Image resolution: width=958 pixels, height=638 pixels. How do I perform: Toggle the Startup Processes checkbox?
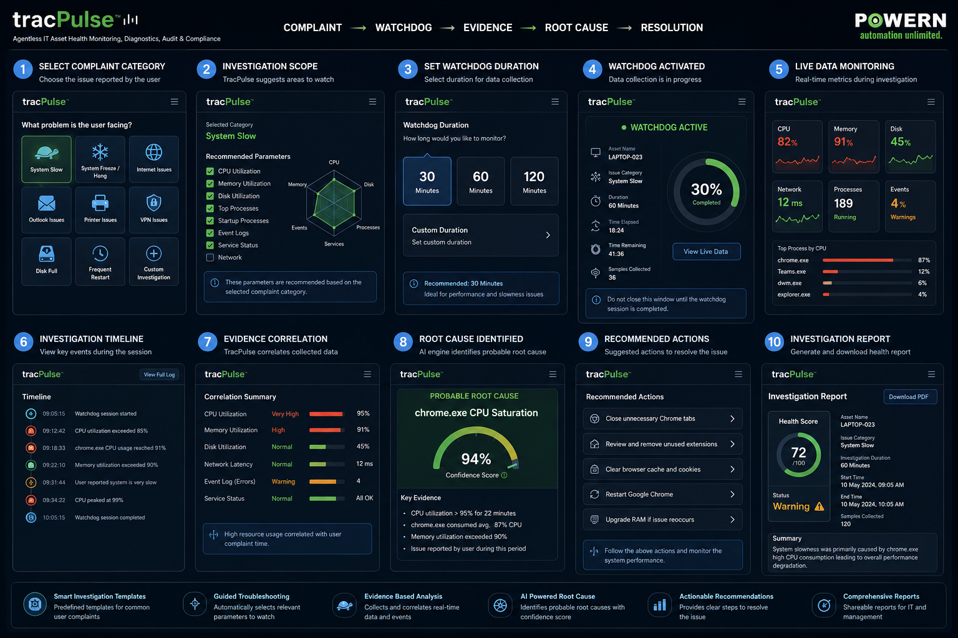coord(210,221)
